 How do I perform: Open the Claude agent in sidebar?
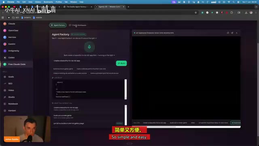click(12, 24)
